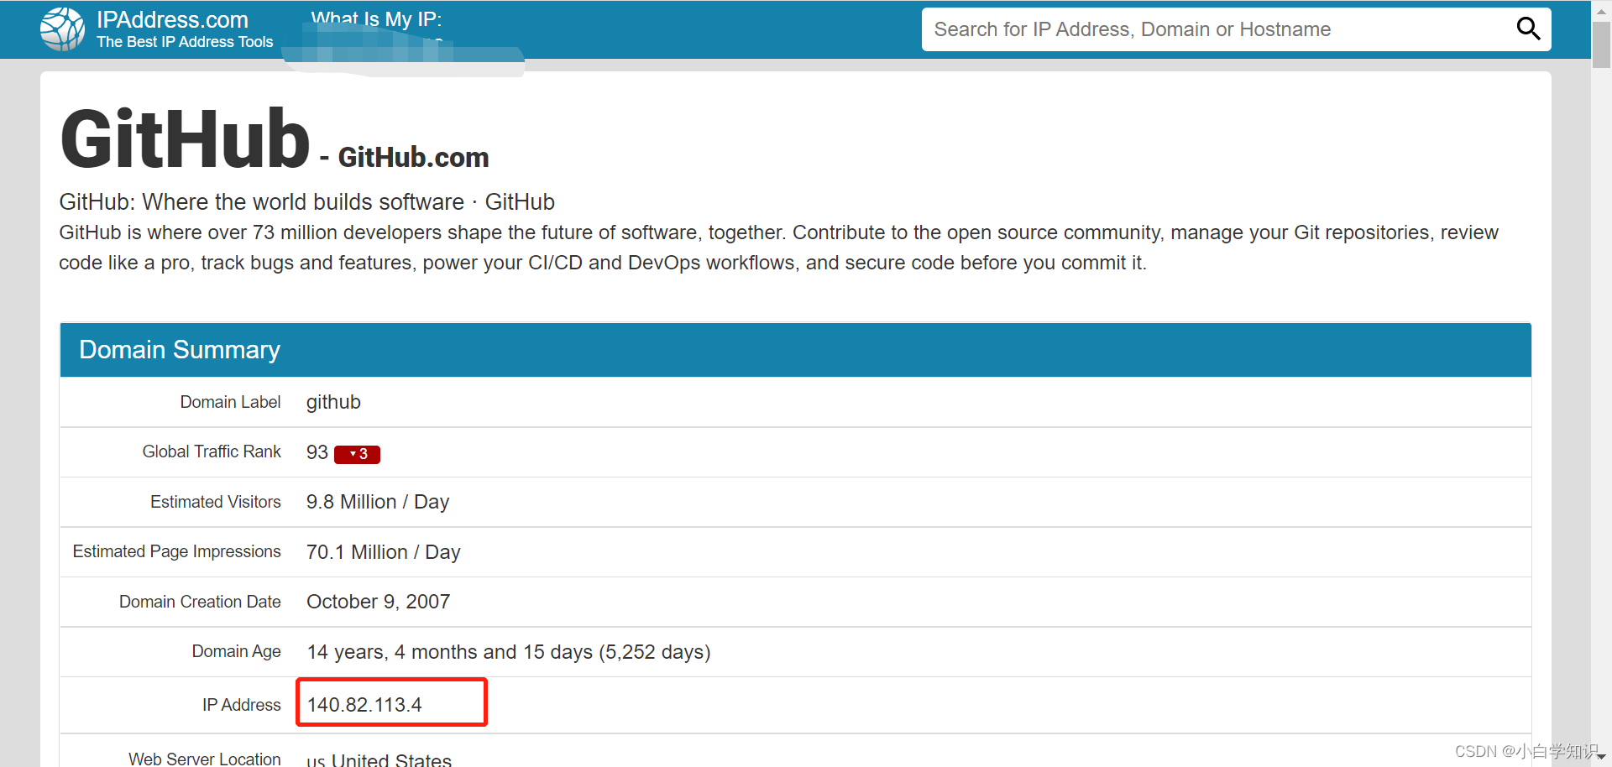Select the "October 9, 2007" date value
Viewport: 1612px width, 767px height.
pyautogui.click(x=378, y=602)
